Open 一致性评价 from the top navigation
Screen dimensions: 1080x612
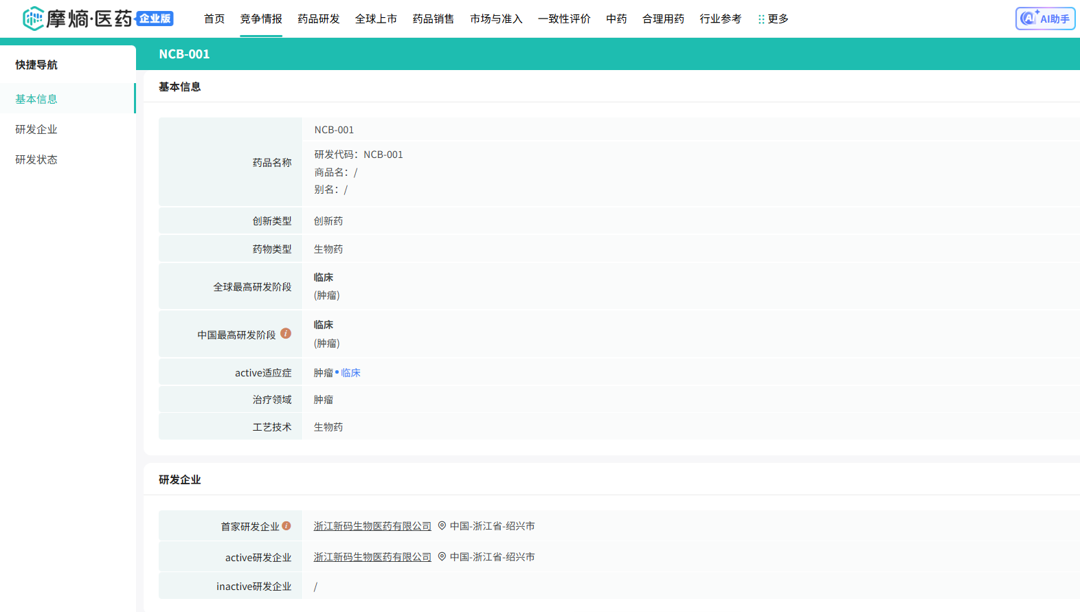[x=564, y=19]
